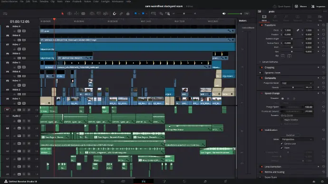Adjust the green monitor volume slider

(x=234, y=14)
